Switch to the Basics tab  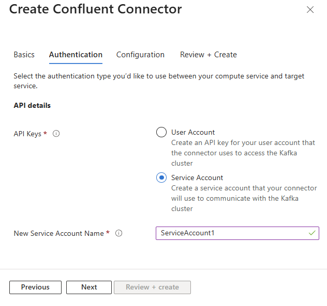click(24, 55)
